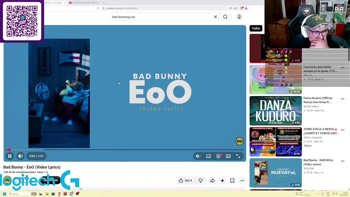Open zoom control in the address bar
350x197 pixels.
click(x=231, y=8)
